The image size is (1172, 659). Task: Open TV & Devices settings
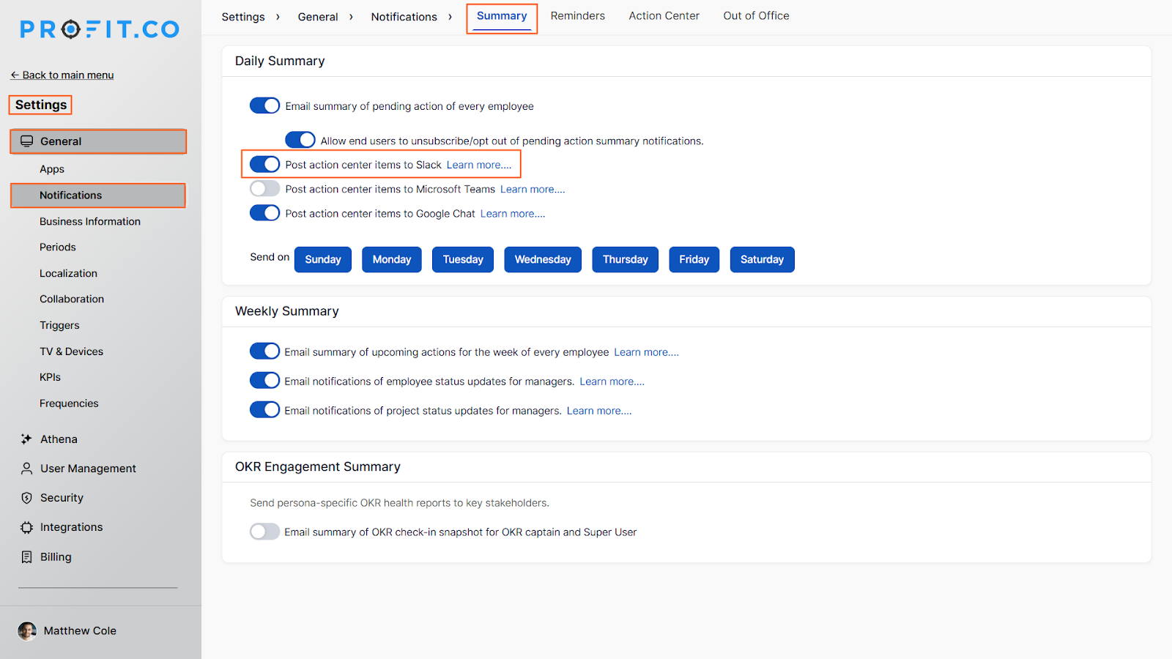(x=71, y=352)
